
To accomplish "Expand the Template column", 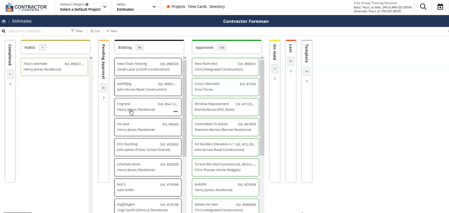I will [307, 81].
